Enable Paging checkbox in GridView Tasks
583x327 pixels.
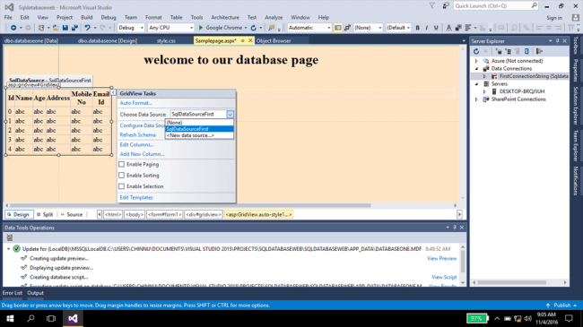pyautogui.click(x=122, y=164)
